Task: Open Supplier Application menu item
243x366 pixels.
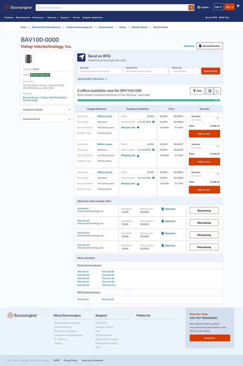Action: coord(93,18)
